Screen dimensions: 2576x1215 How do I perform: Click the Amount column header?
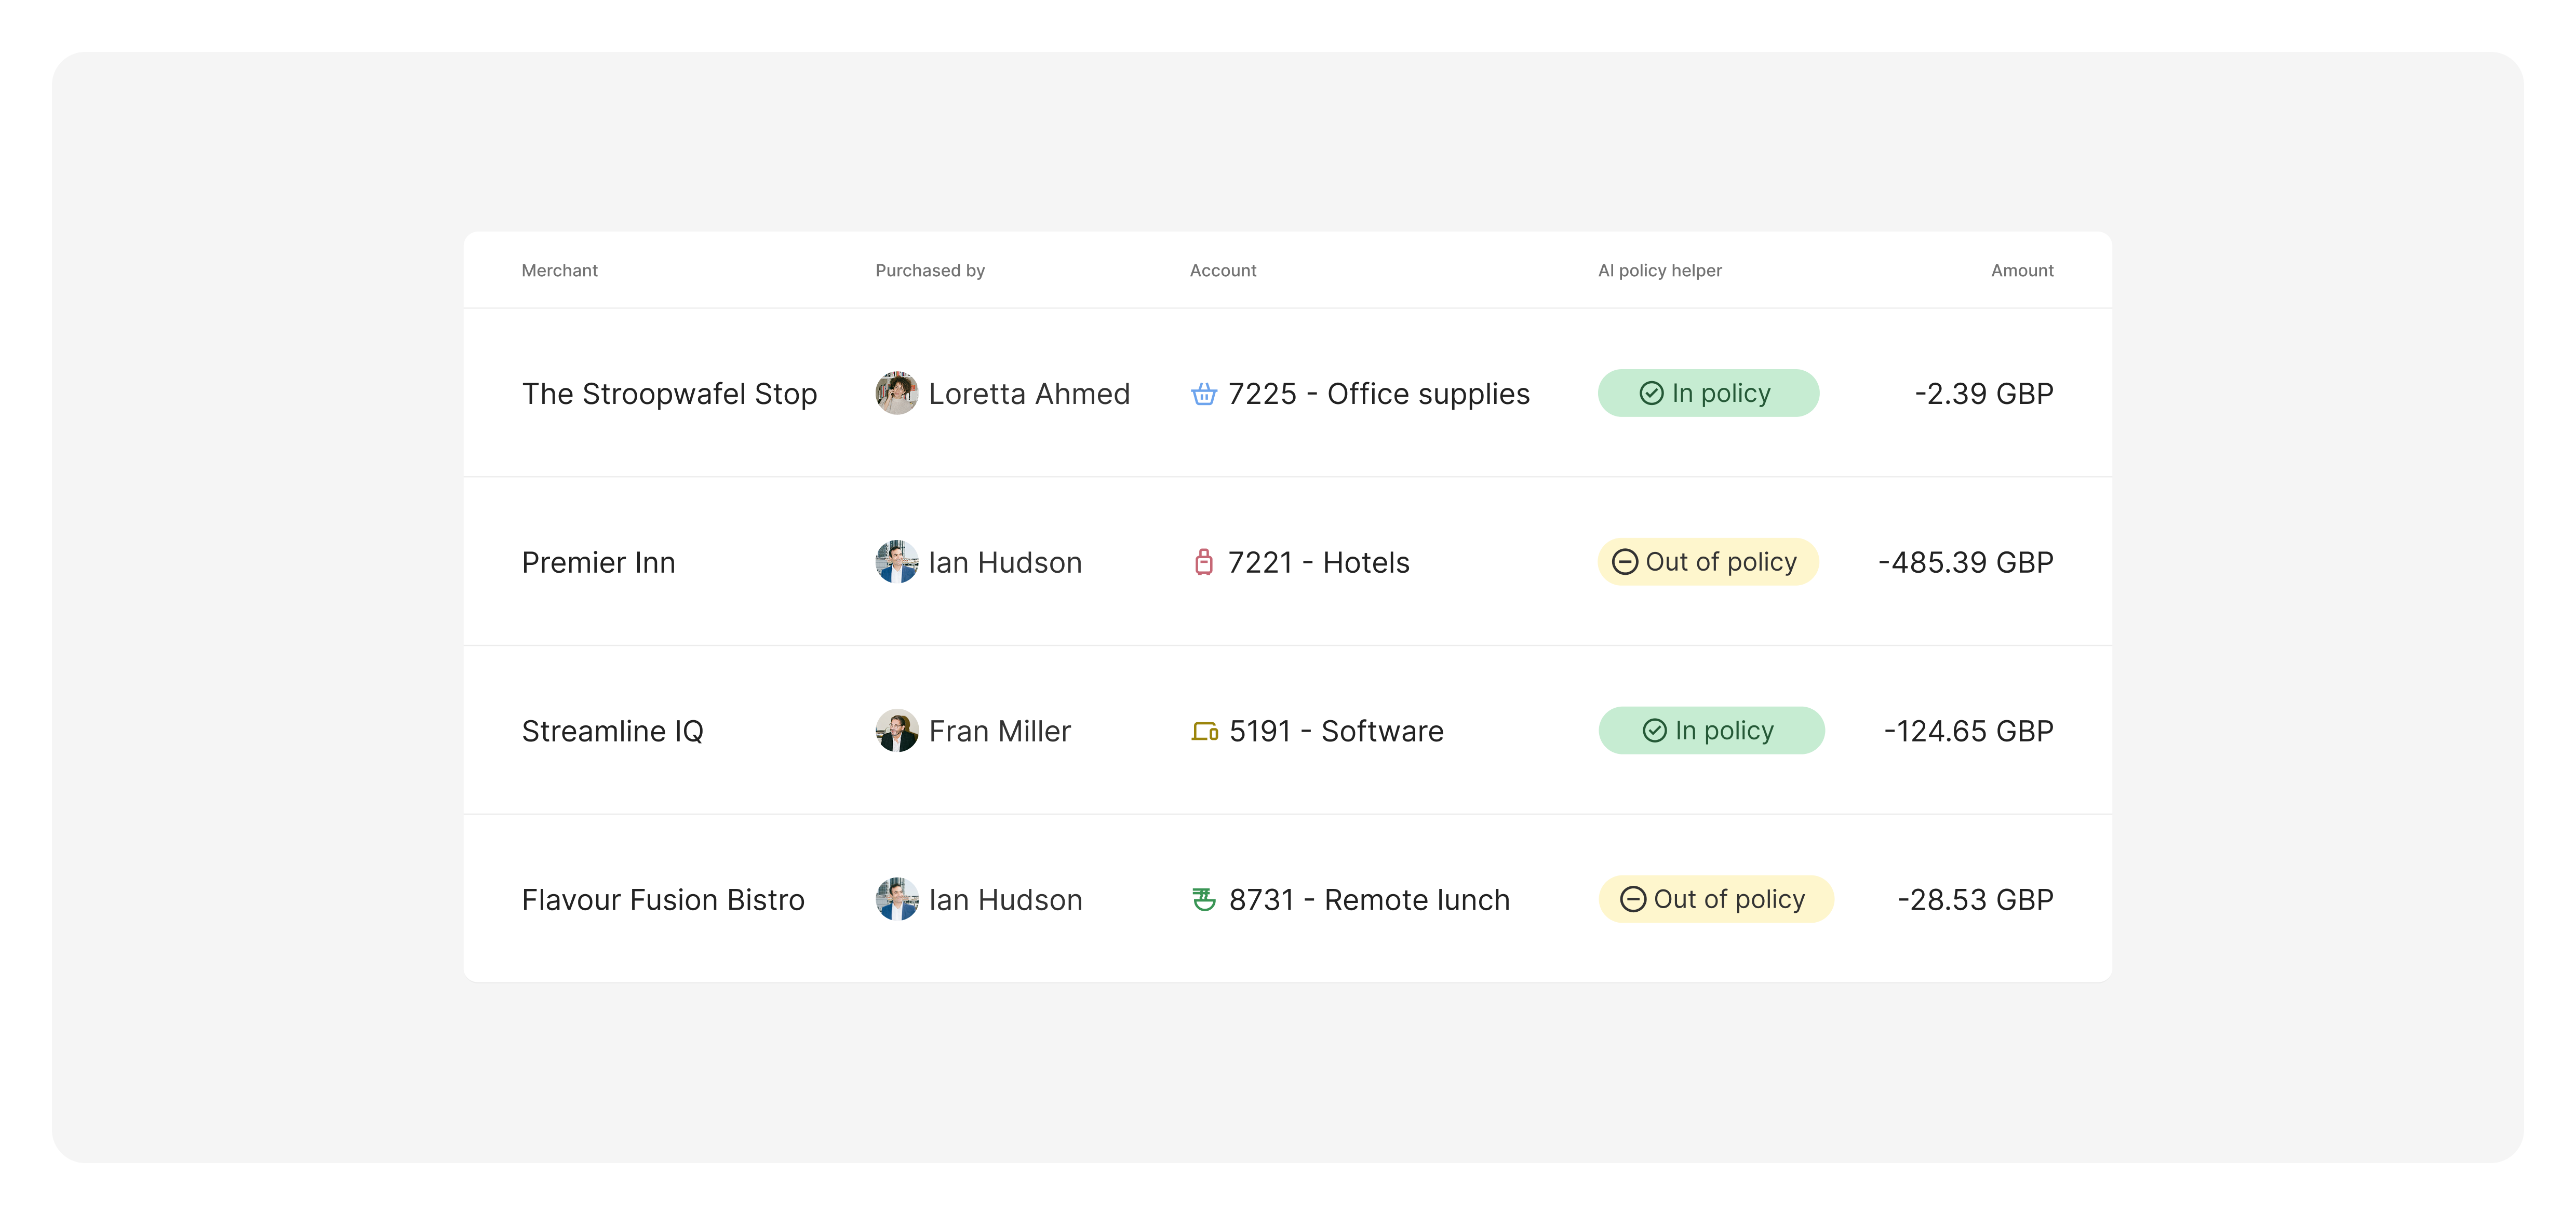2021,270
